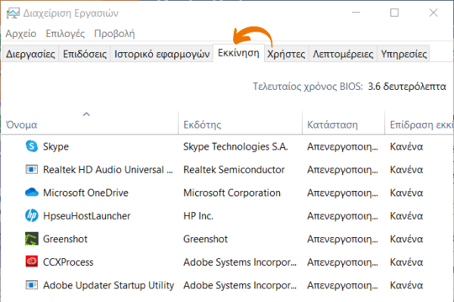This screenshot has width=454, height=302.
Task: Click the Microsoft OneDrive cloud icon
Action: pos(32,193)
